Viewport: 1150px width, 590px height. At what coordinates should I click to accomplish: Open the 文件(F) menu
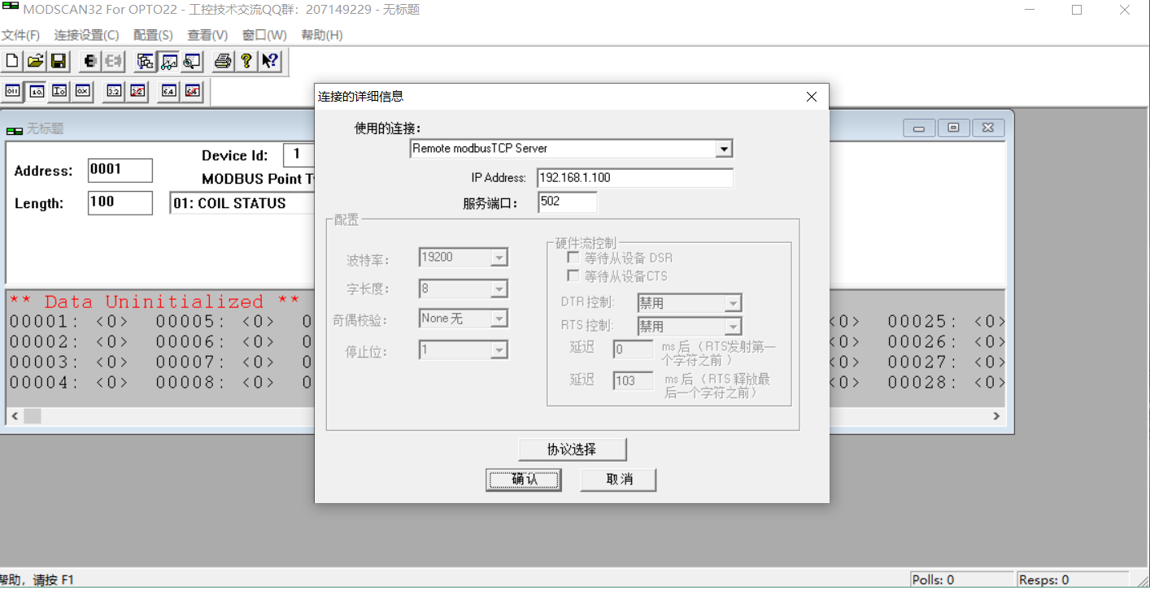point(20,35)
